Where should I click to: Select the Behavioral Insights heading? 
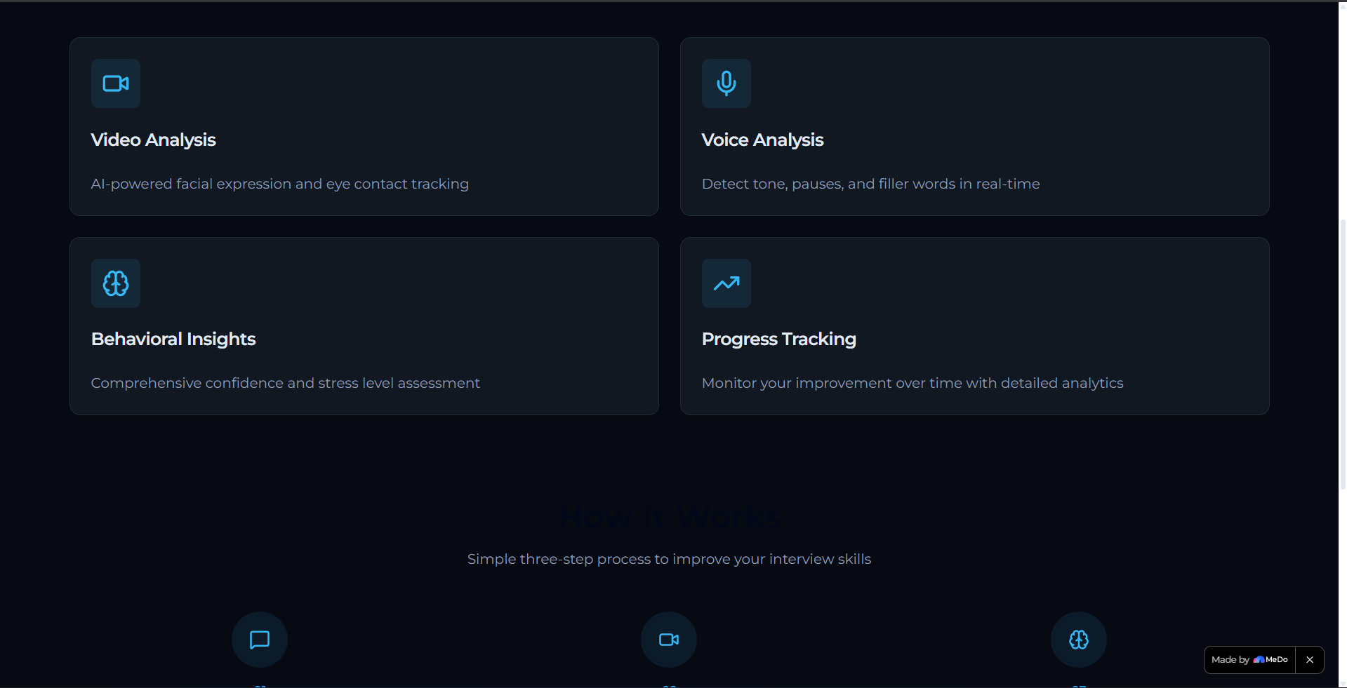pos(173,339)
